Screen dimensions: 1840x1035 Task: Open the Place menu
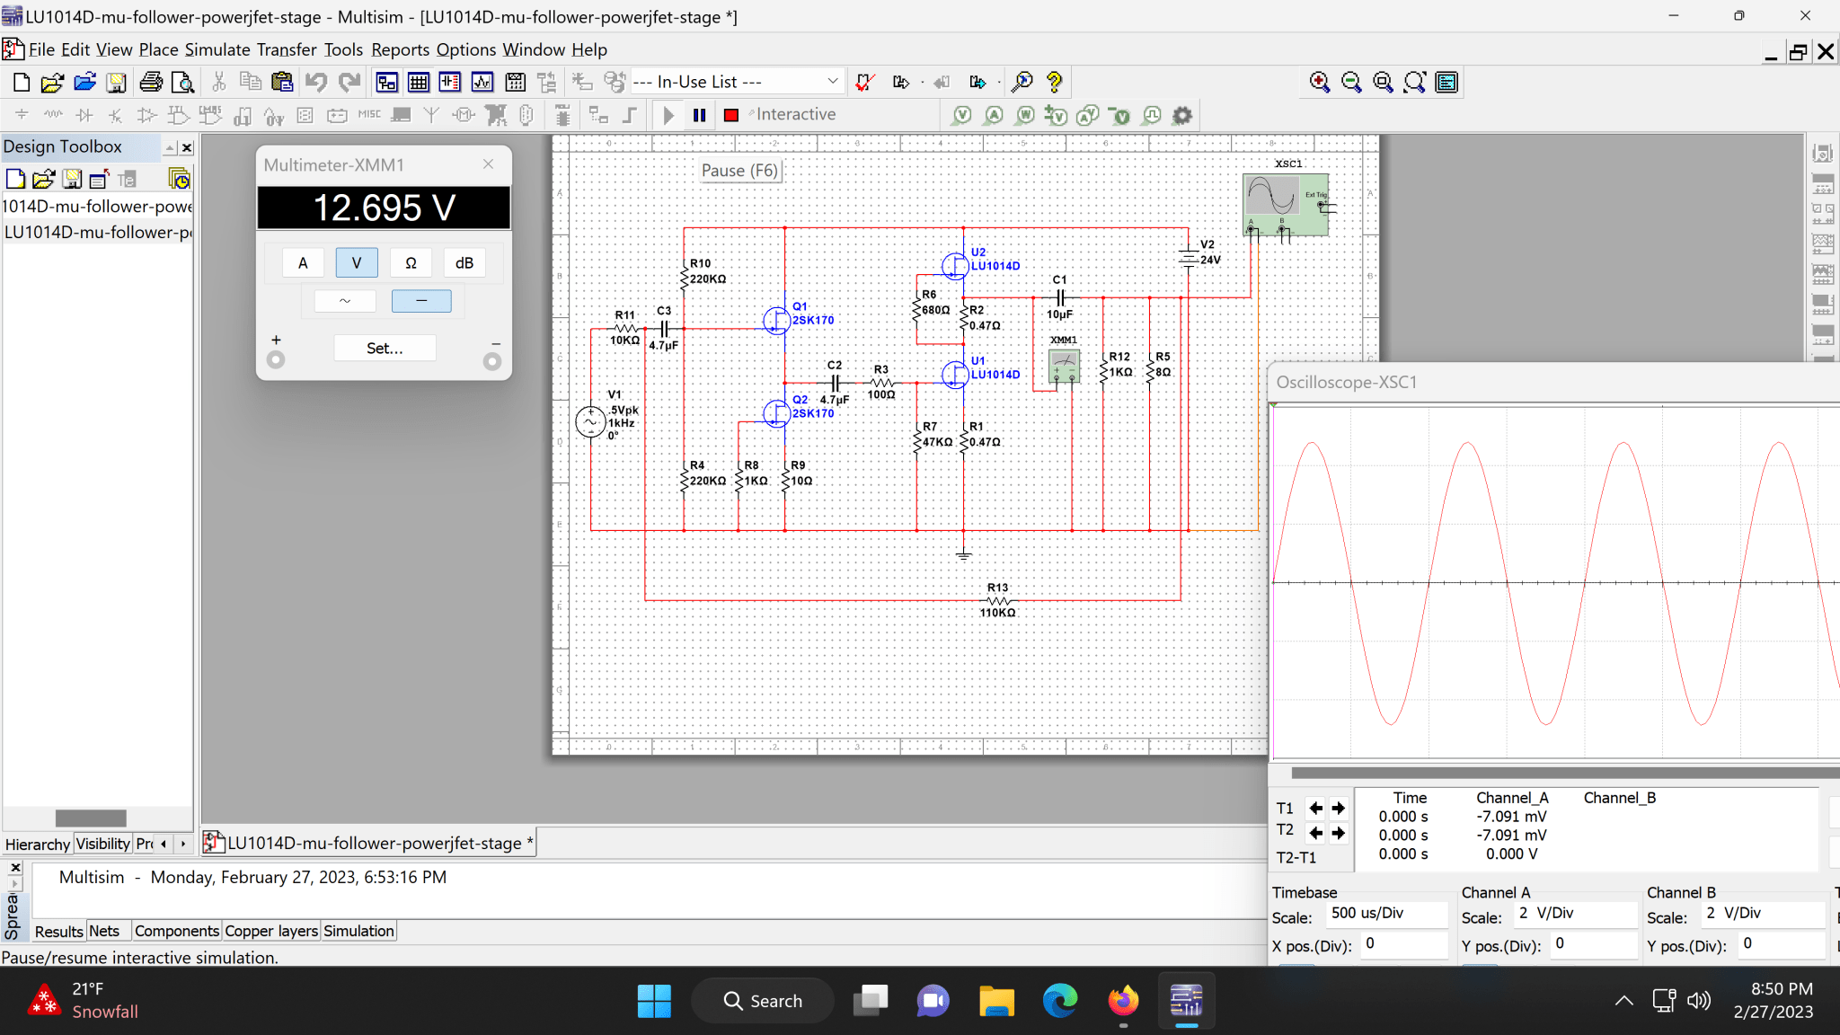(x=158, y=50)
